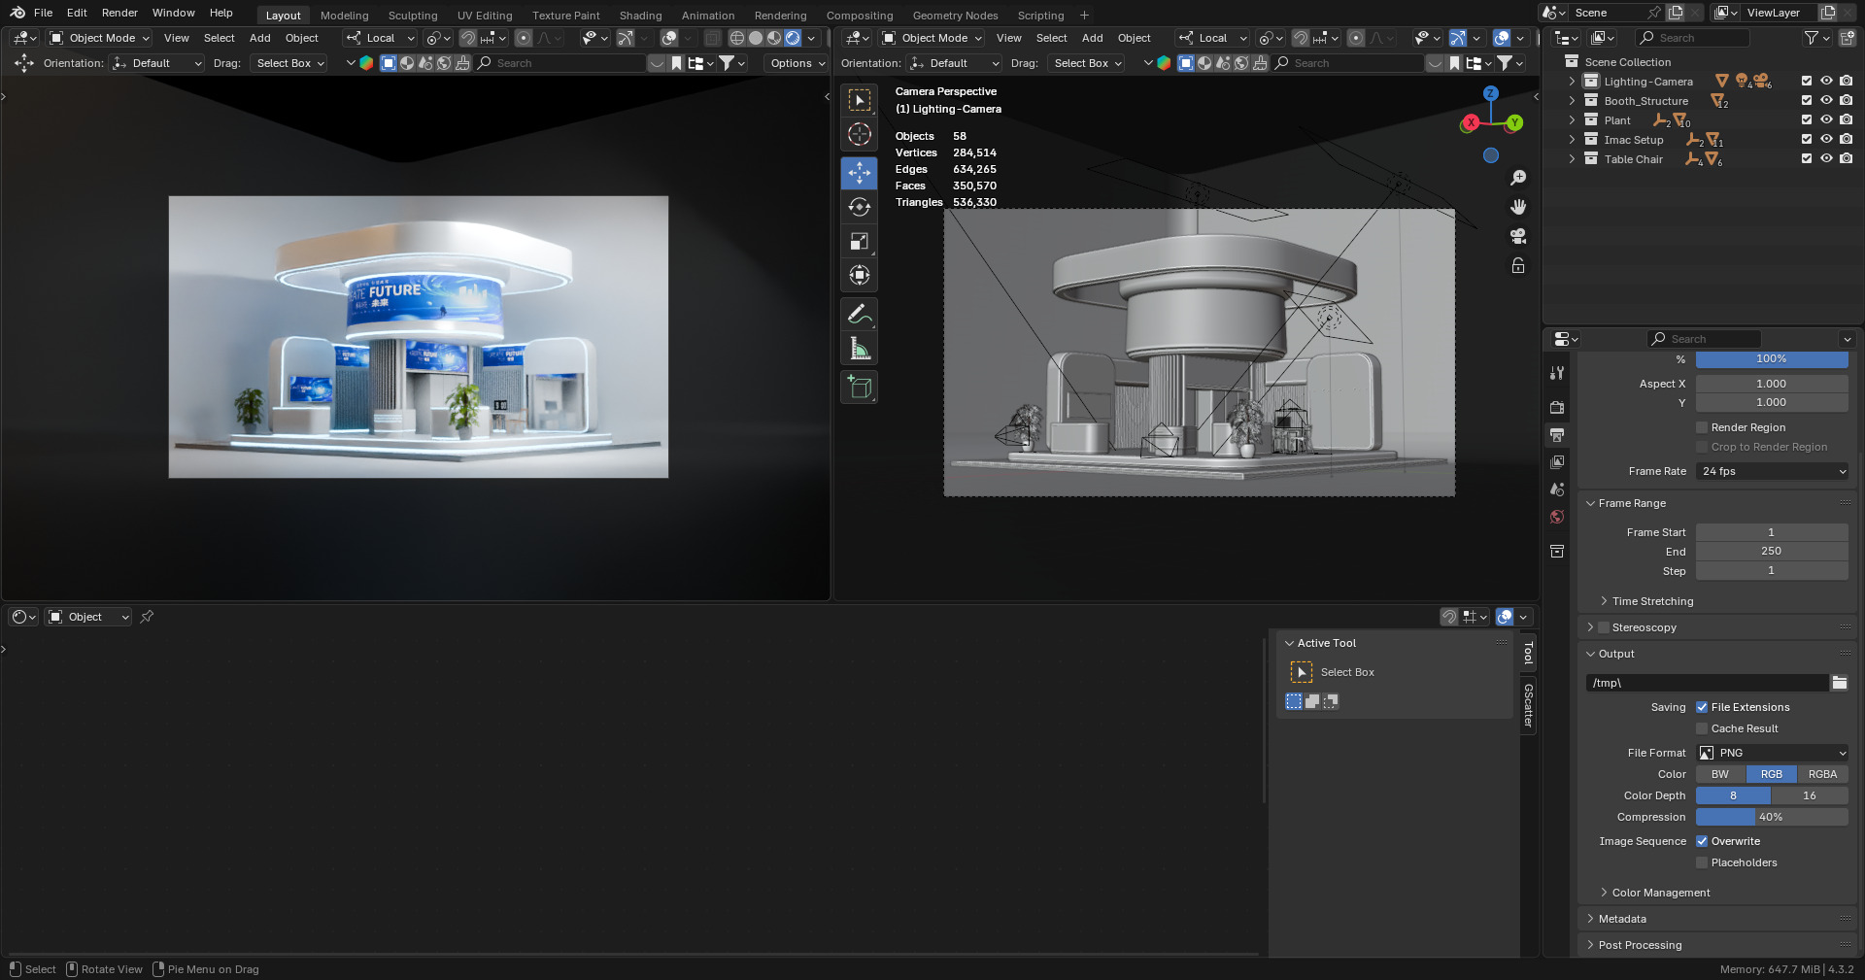This screenshot has height=980, width=1865.
Task: Open the World properties tab
Action: [x=1557, y=517]
